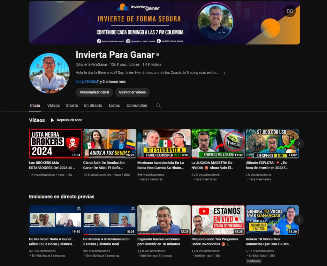Open the Shorts tab
The width and height of the screenshot is (327, 266).
click(x=72, y=105)
